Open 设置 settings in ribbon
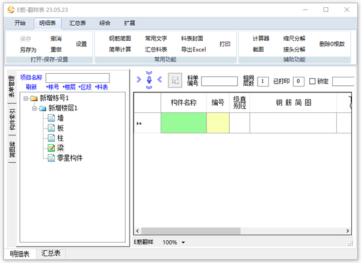Image resolution: width=361 pixels, height=263 pixels. (x=81, y=44)
